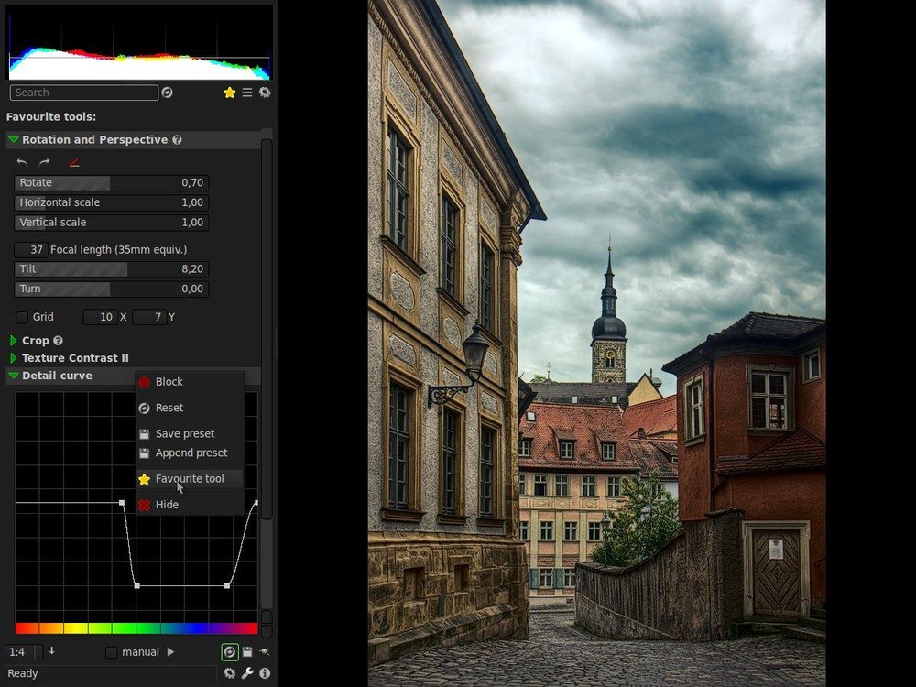The width and height of the screenshot is (916, 687).
Task: Open the wrench icon in the status bar
Action: tap(245, 673)
